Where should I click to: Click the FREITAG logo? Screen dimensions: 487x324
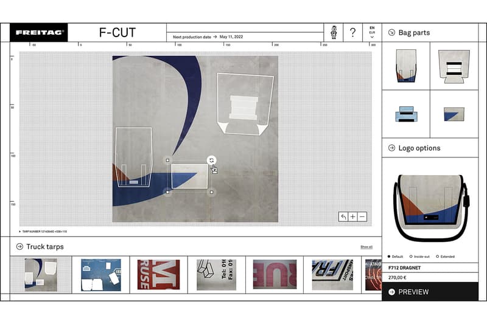point(40,33)
